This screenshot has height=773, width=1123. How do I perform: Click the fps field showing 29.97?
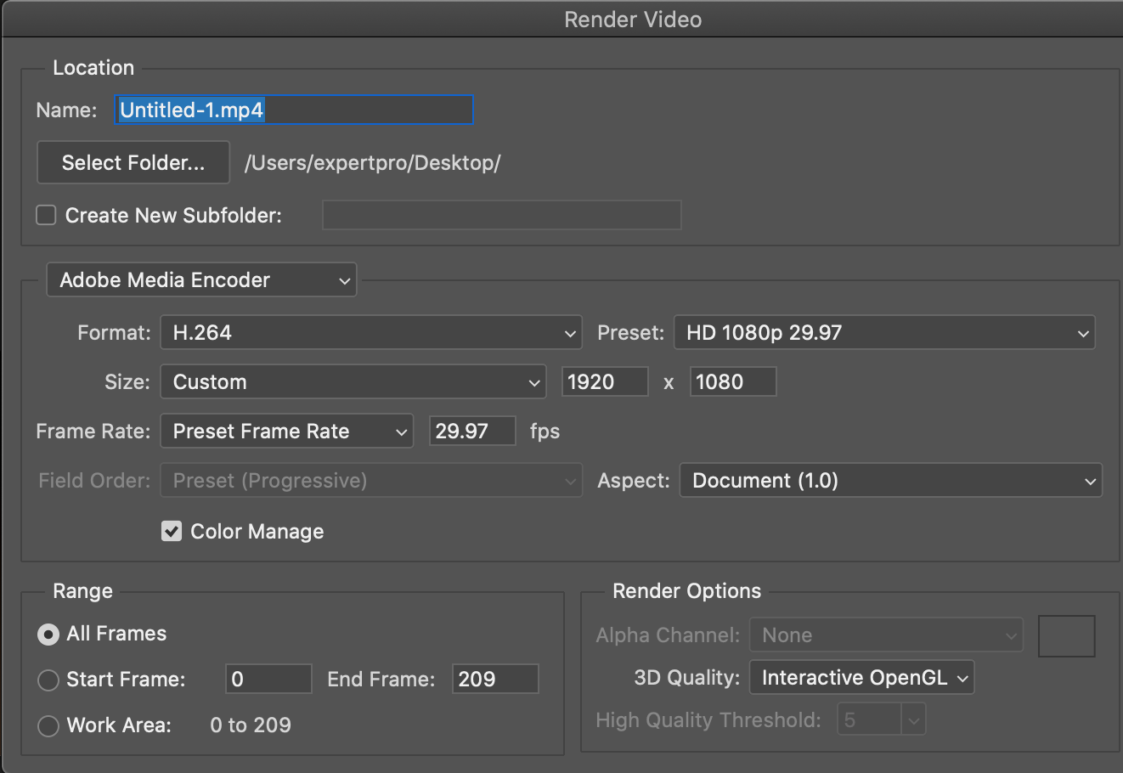pyautogui.click(x=472, y=431)
